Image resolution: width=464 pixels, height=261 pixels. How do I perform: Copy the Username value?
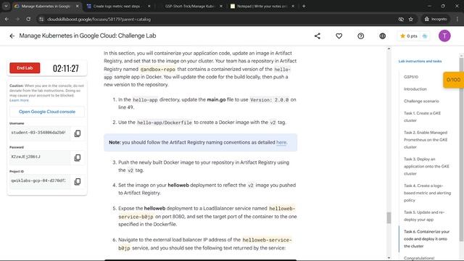78,133
